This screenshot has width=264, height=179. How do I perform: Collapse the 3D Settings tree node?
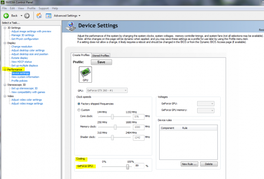point(5,28)
